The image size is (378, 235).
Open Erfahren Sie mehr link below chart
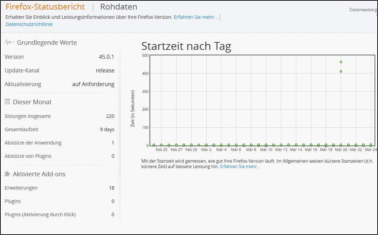tap(240, 167)
